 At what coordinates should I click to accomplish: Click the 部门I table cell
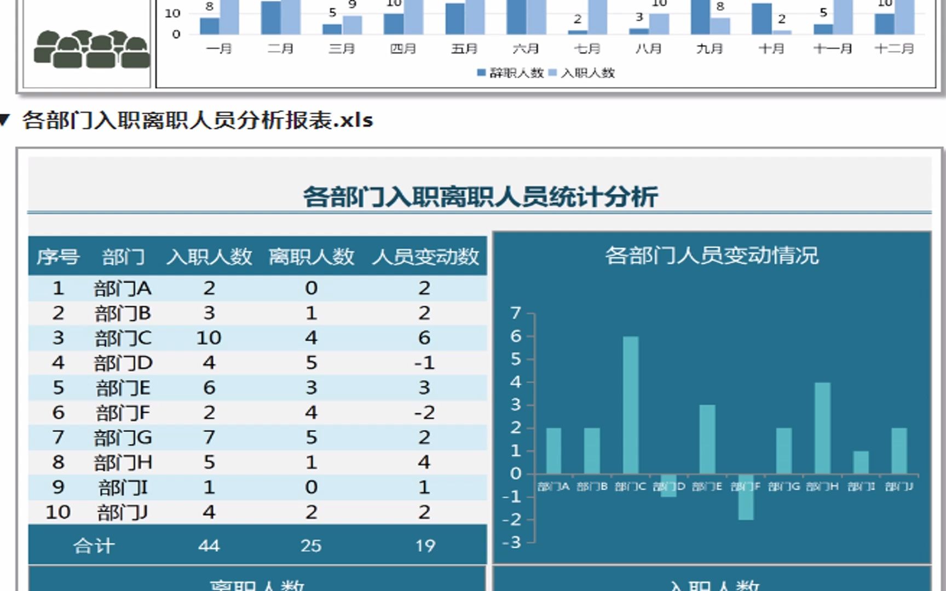tap(123, 488)
